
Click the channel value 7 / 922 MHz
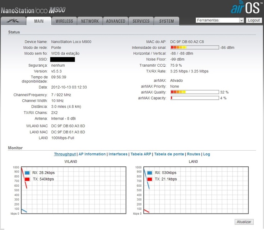pyautogui.click(x=61, y=95)
